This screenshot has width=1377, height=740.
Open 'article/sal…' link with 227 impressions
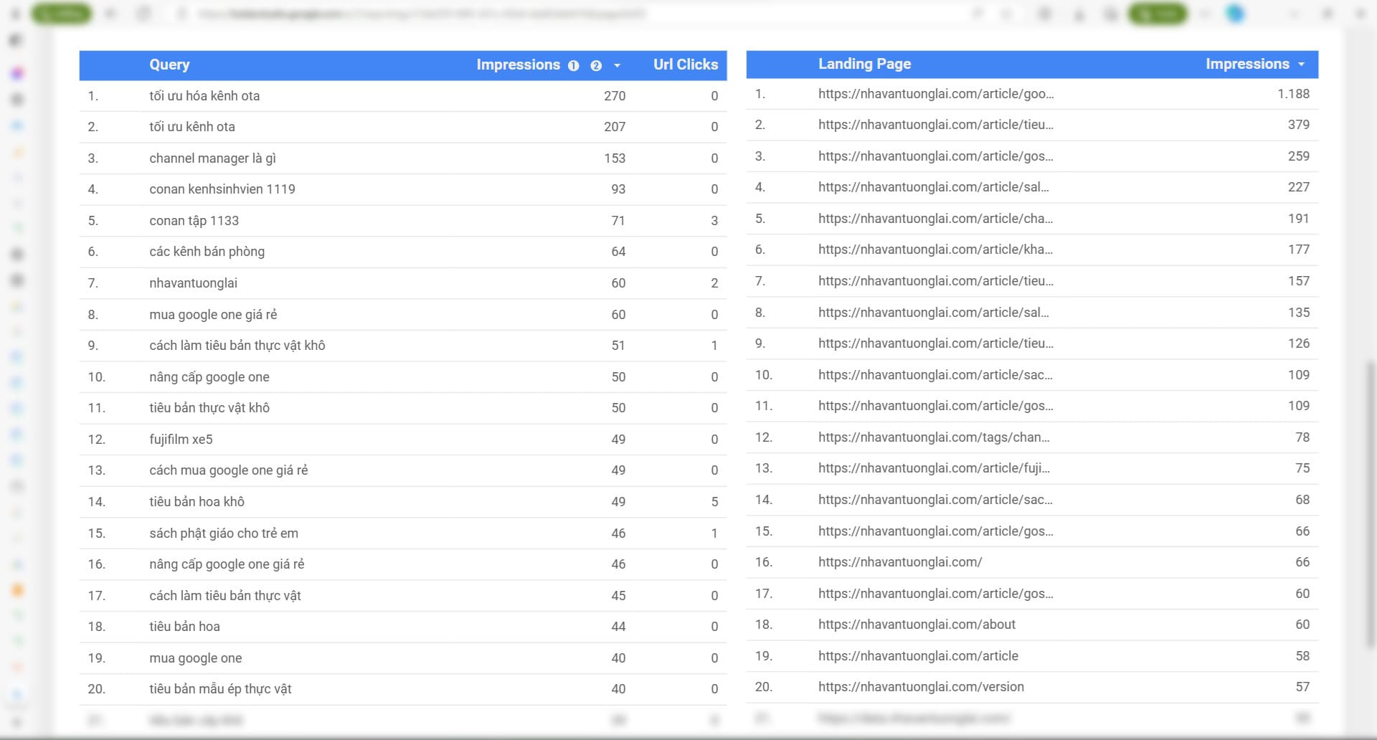pos(934,187)
